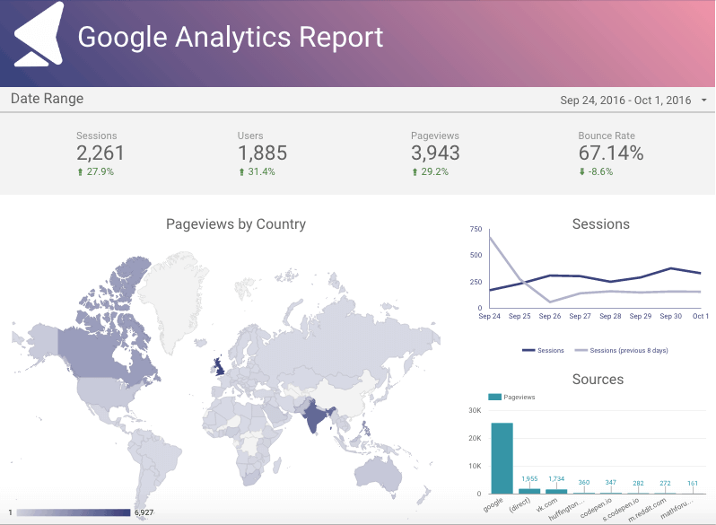The image size is (716, 525).
Task: Click the teal Pageviews legend swatch
Action: 495,397
